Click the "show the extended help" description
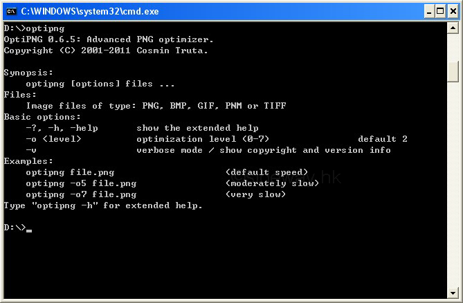Screen dimensions: 463x303 197,128
